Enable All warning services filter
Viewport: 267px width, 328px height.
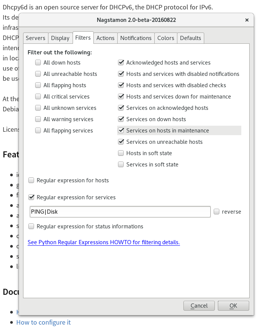[38, 119]
